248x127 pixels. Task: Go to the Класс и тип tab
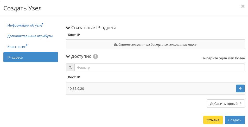pos(17,47)
